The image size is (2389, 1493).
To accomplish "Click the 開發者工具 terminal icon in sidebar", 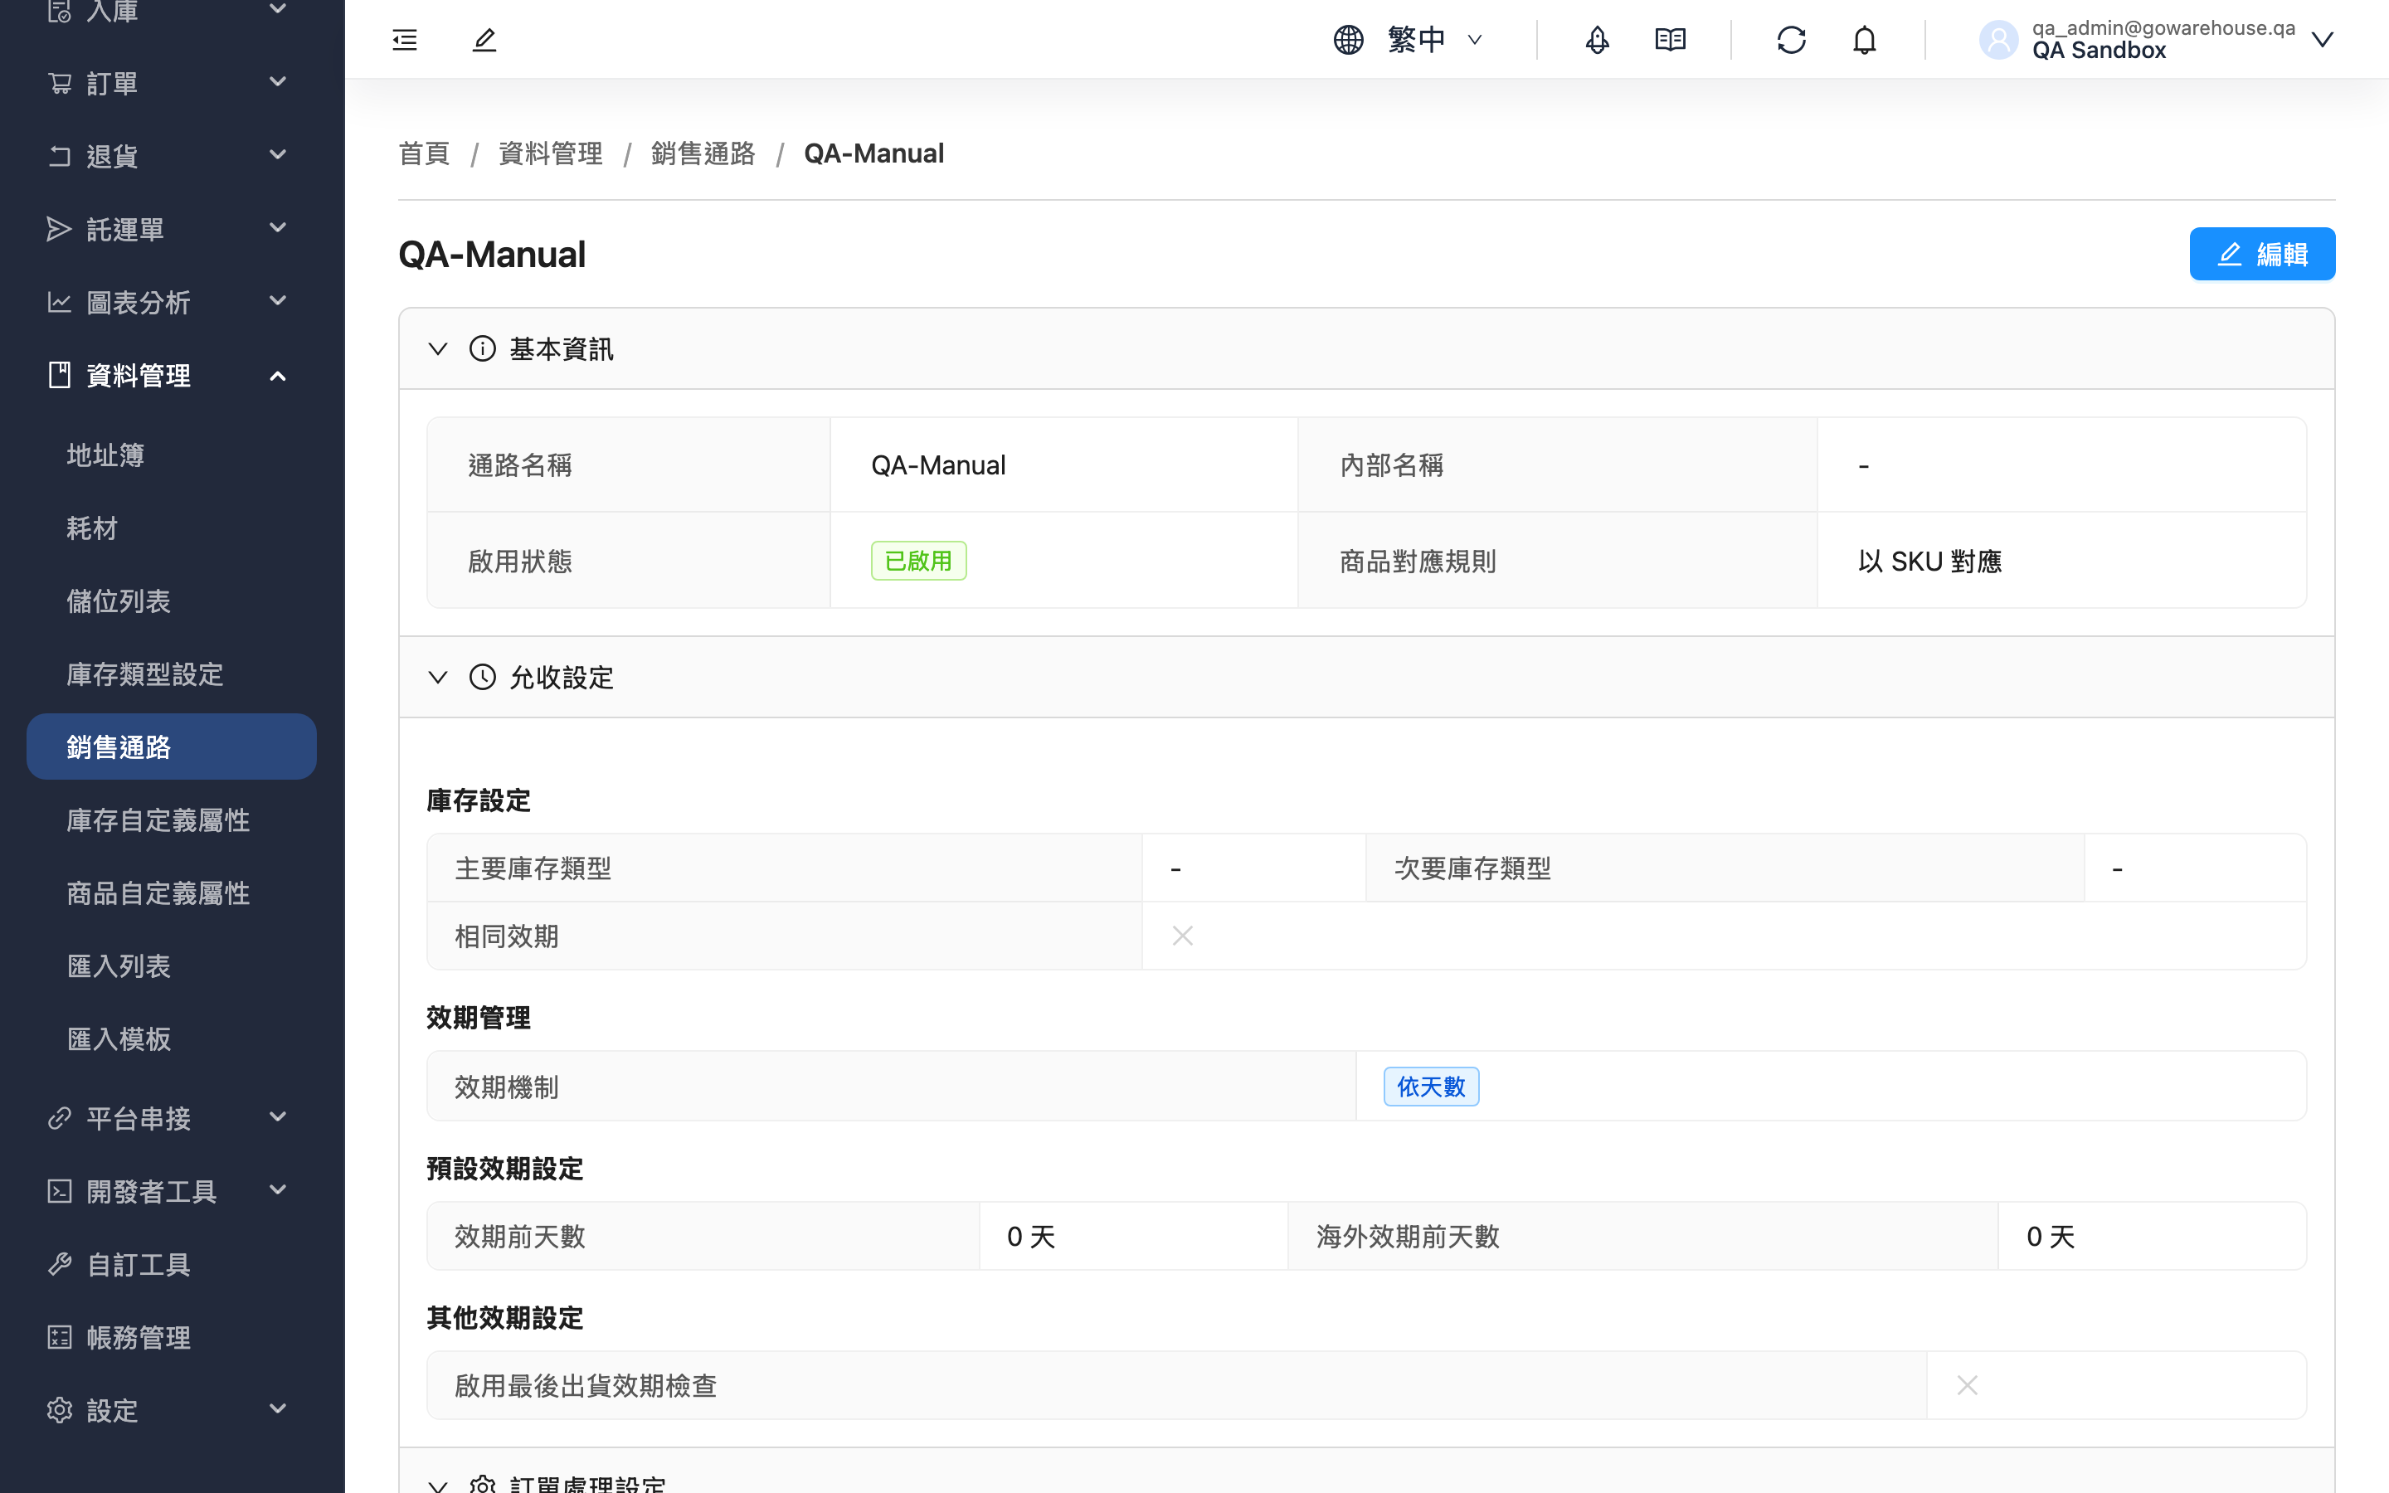I will coord(59,1191).
